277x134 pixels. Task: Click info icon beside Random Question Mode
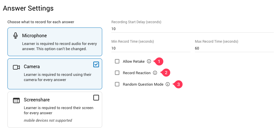(168, 84)
